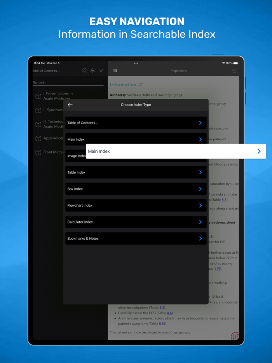Tap the cube icon beside Presentations in Acute Medicine
This screenshot has height=363, width=272.
click(38, 96)
